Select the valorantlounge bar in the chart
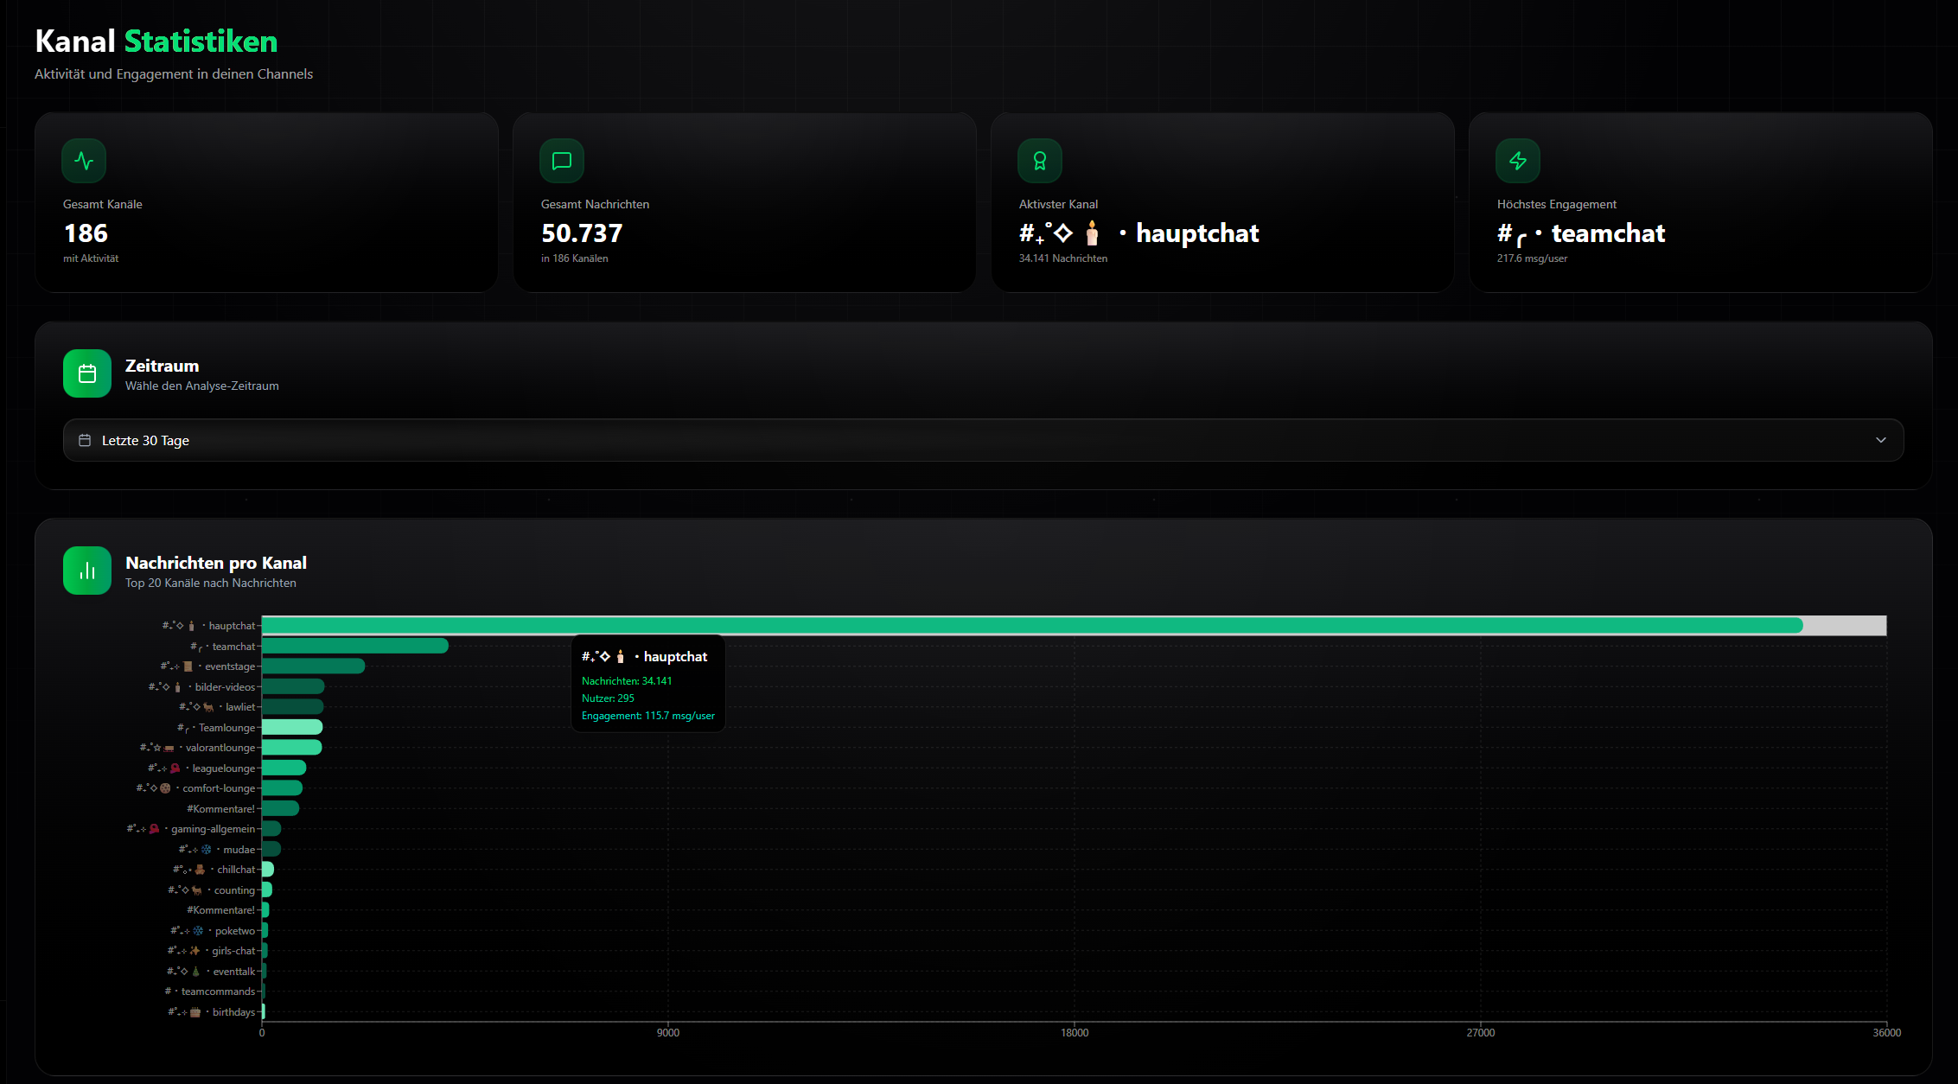This screenshot has height=1084, width=1958. tap(291, 748)
